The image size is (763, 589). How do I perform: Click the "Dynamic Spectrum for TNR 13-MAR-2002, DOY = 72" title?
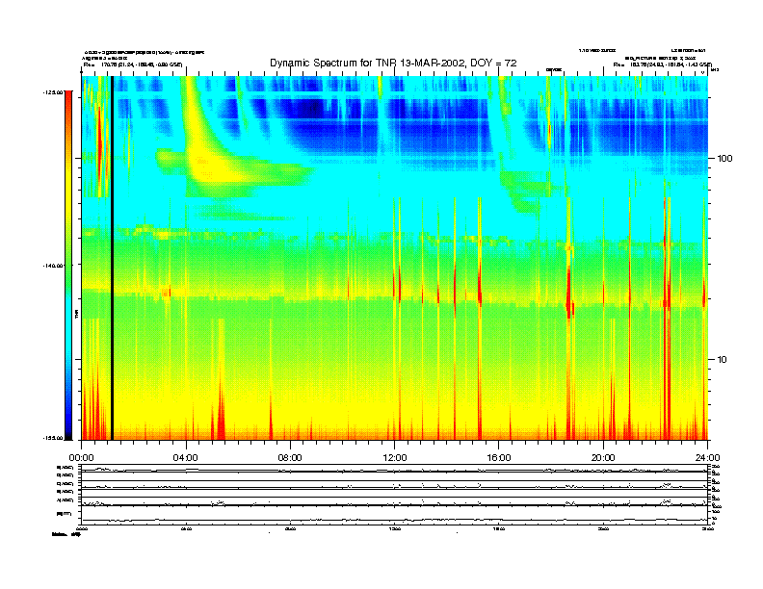click(393, 63)
